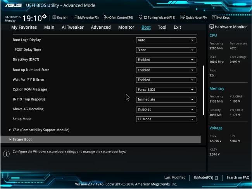Click Boot Logo Display label
Screen dimensions: 252x189
pos(27,40)
